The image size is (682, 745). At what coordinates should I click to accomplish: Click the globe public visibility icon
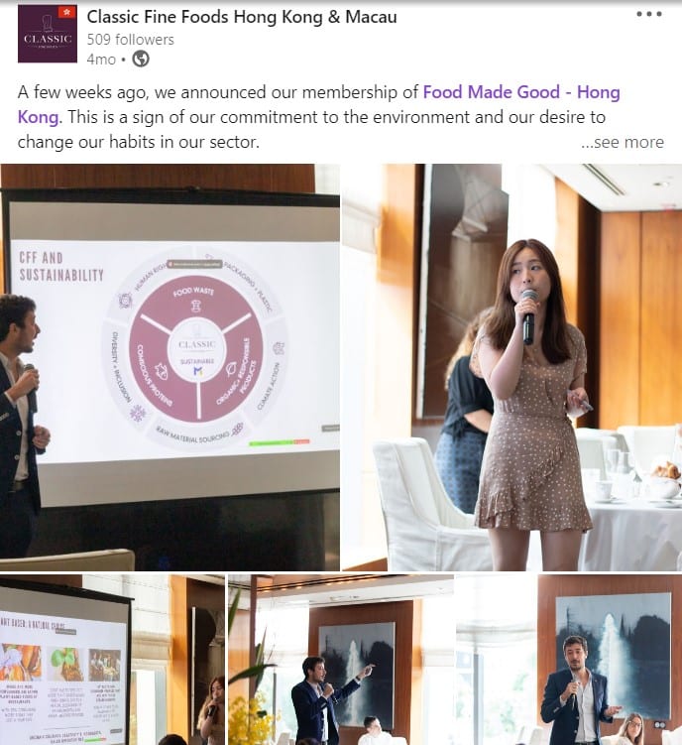tap(141, 59)
